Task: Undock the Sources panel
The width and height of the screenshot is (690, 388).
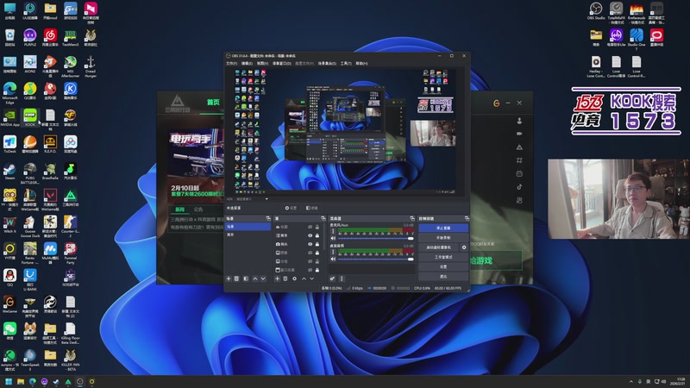Action: click(323, 218)
